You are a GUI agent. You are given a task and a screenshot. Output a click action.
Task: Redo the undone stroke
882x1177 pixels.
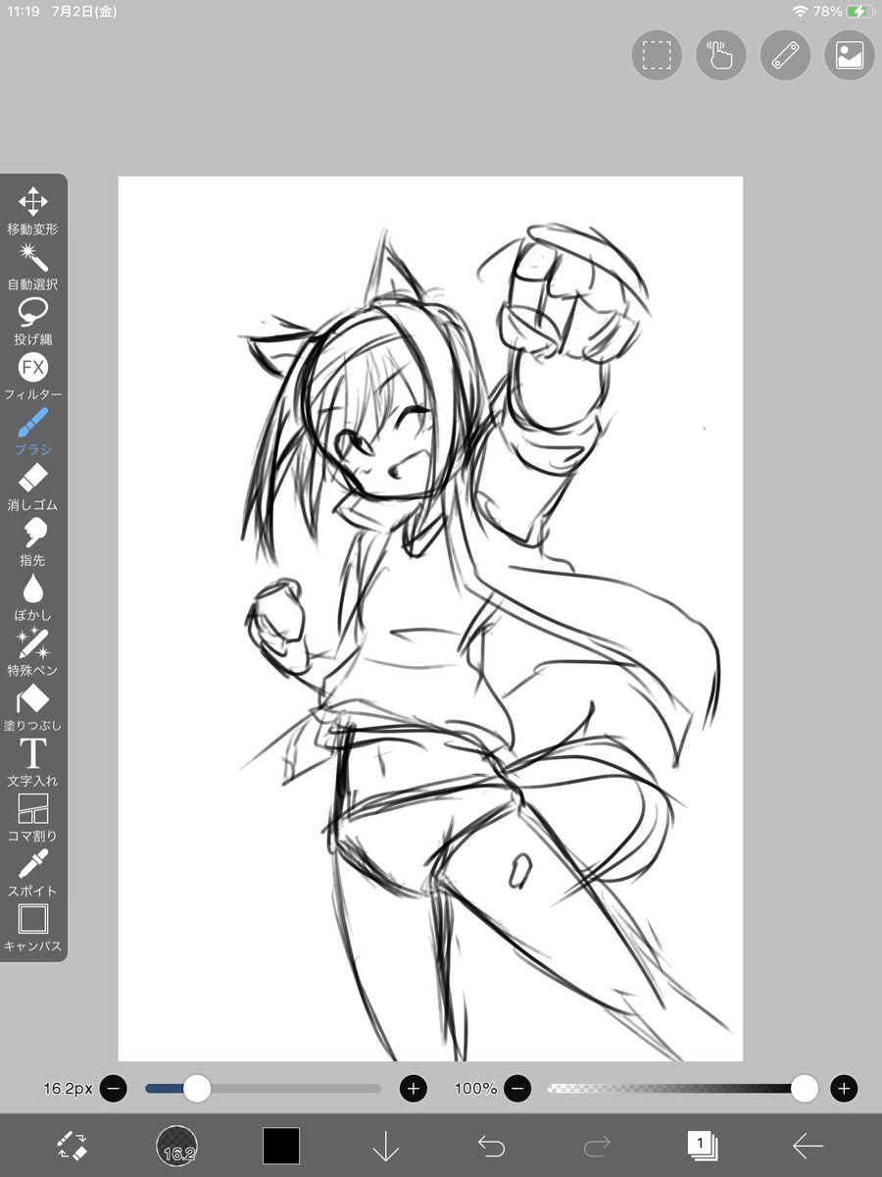coord(597,1146)
